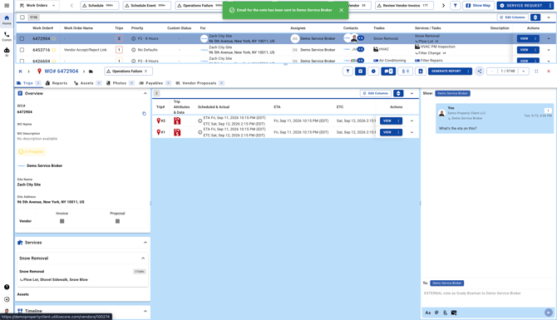Create a new Service Request
Screen dimensions: 557x320
[x=521, y=5]
